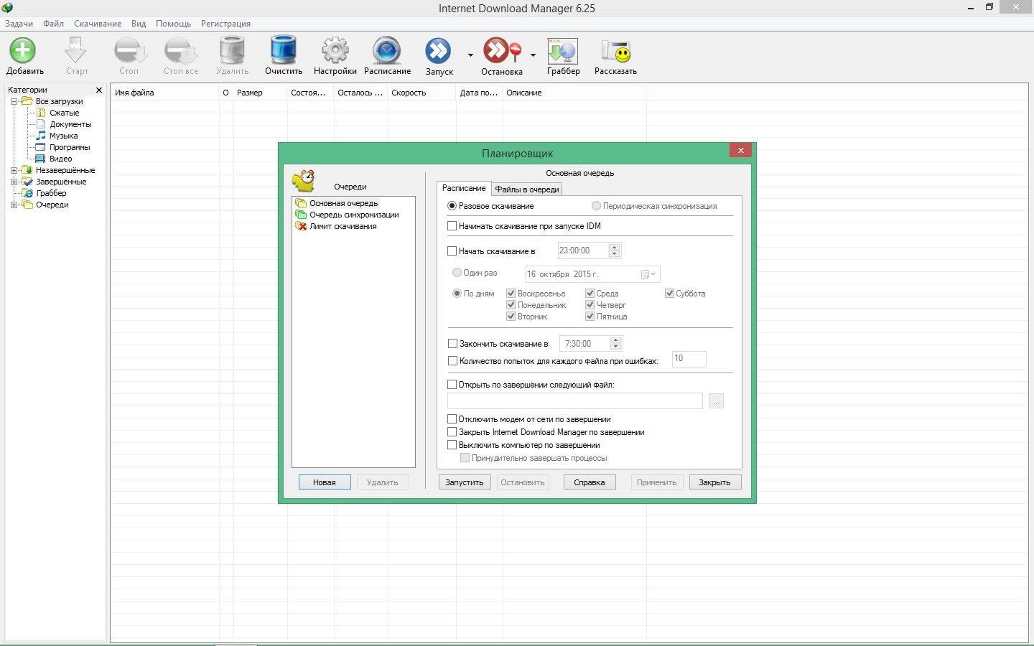Click the start time field 23:00:00
This screenshot has width=1034, height=646.
coord(583,251)
